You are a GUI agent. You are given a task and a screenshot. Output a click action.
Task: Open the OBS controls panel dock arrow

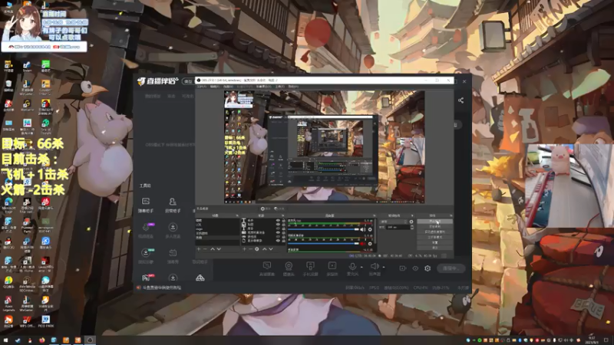coord(451,215)
